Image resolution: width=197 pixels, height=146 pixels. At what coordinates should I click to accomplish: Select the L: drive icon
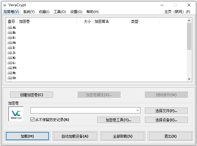10,62
